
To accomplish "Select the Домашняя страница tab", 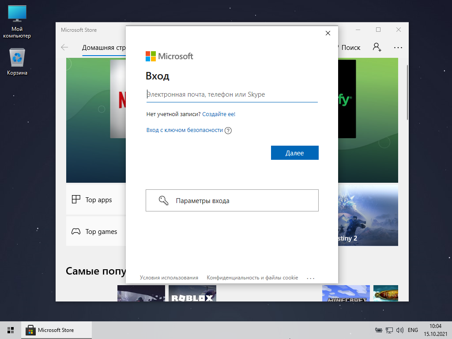I will coord(104,48).
